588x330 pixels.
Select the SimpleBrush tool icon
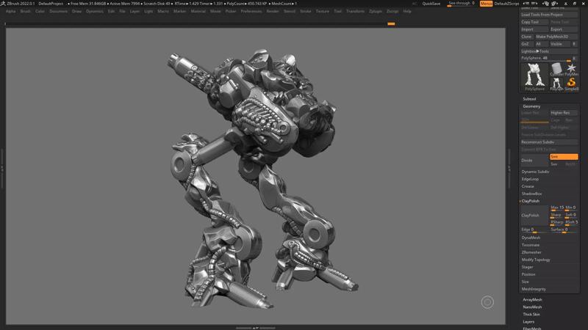(572, 83)
